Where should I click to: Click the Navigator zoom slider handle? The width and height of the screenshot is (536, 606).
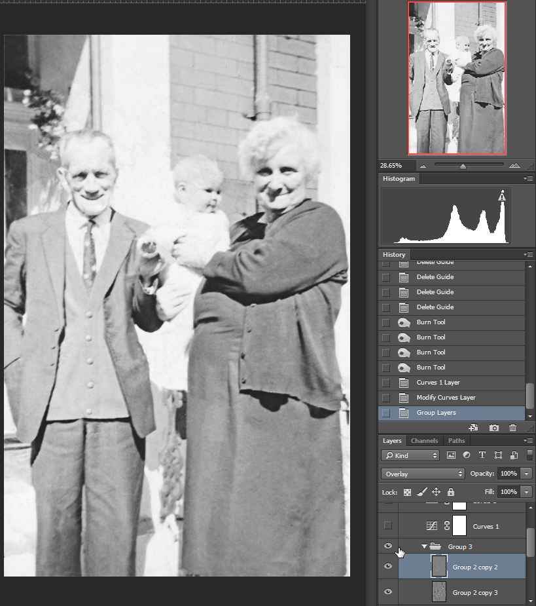pyautogui.click(x=463, y=166)
